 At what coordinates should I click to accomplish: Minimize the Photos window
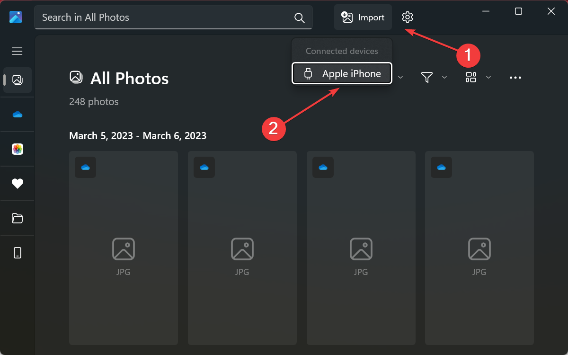click(x=486, y=11)
